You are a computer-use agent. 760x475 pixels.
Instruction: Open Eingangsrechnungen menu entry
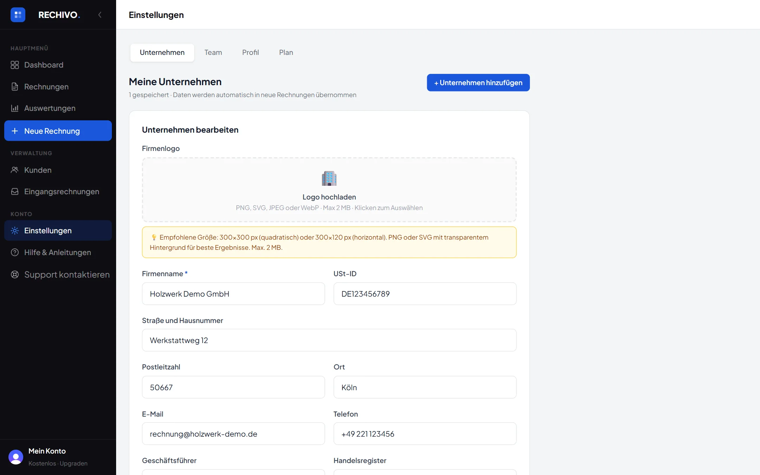[62, 191]
